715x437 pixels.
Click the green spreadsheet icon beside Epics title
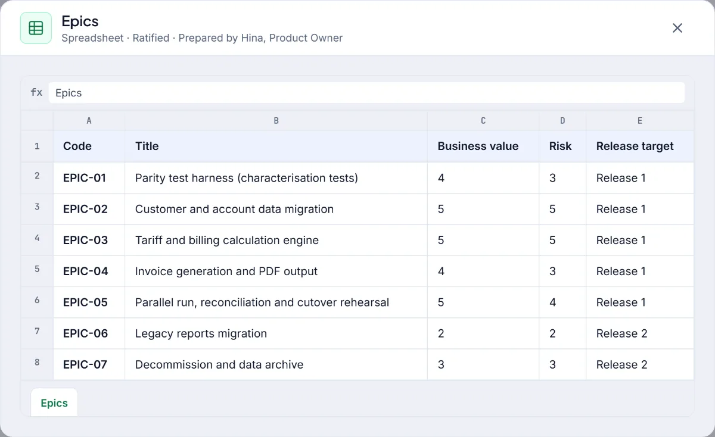click(36, 28)
